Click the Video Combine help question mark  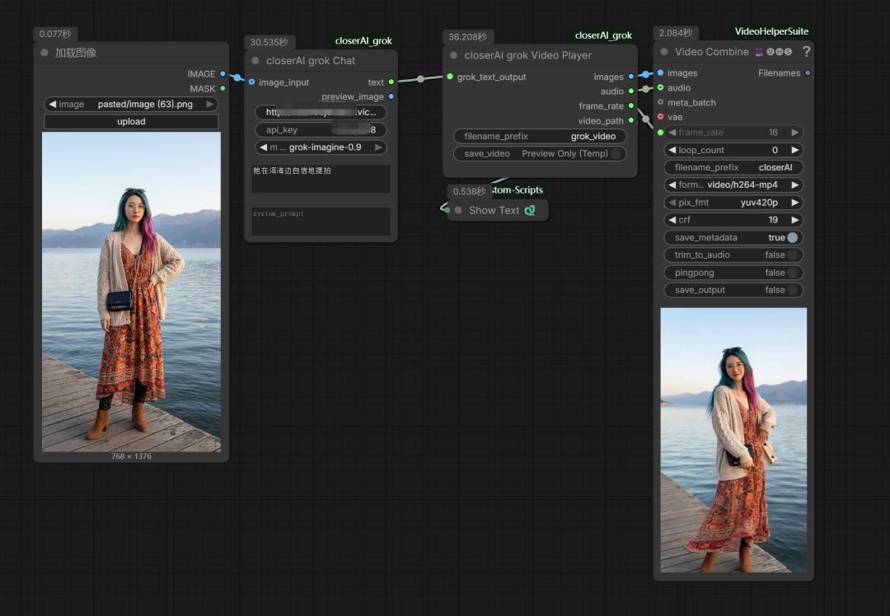click(x=806, y=52)
